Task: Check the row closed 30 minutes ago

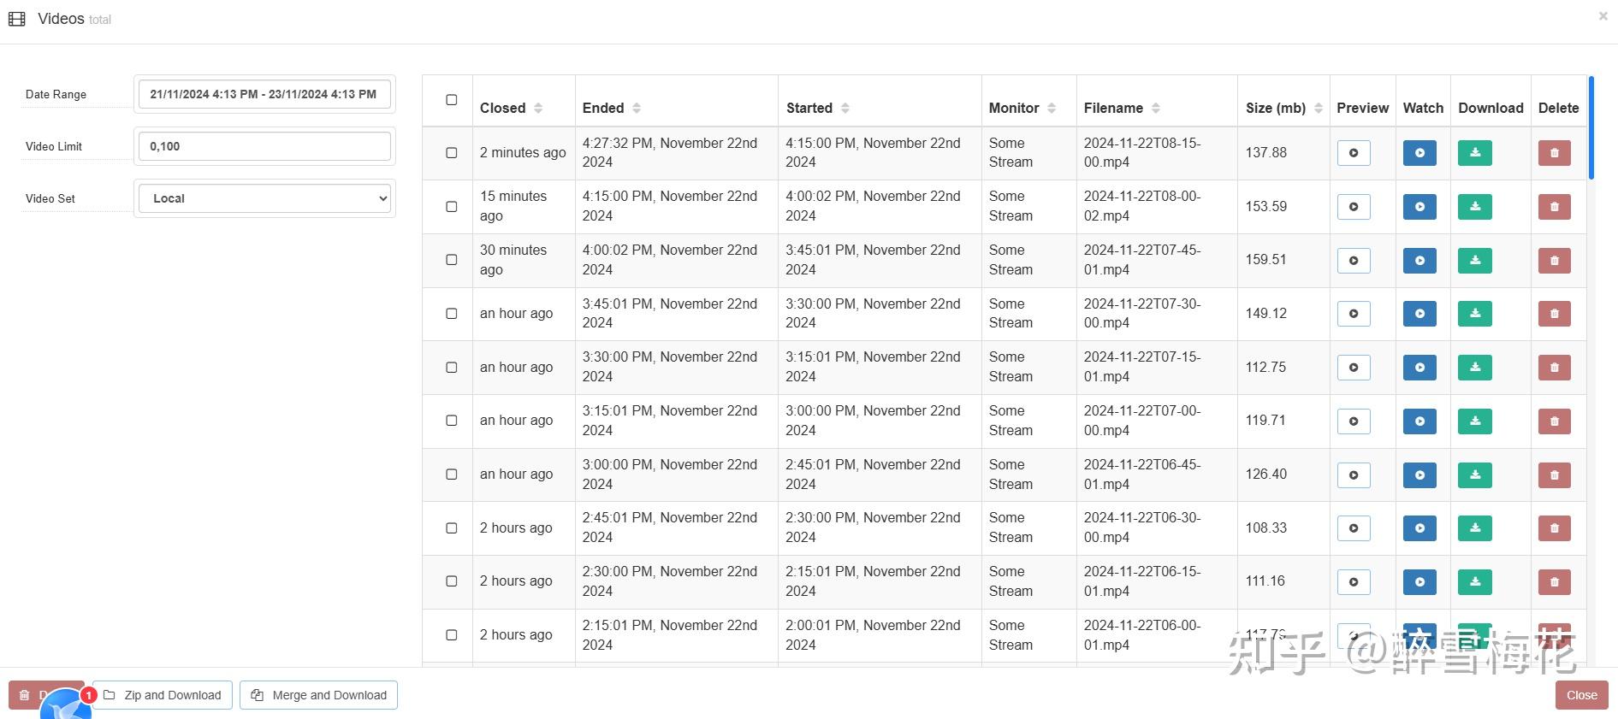Action: (452, 260)
